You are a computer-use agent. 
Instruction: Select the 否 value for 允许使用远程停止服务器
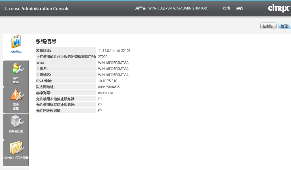[x=100, y=105]
